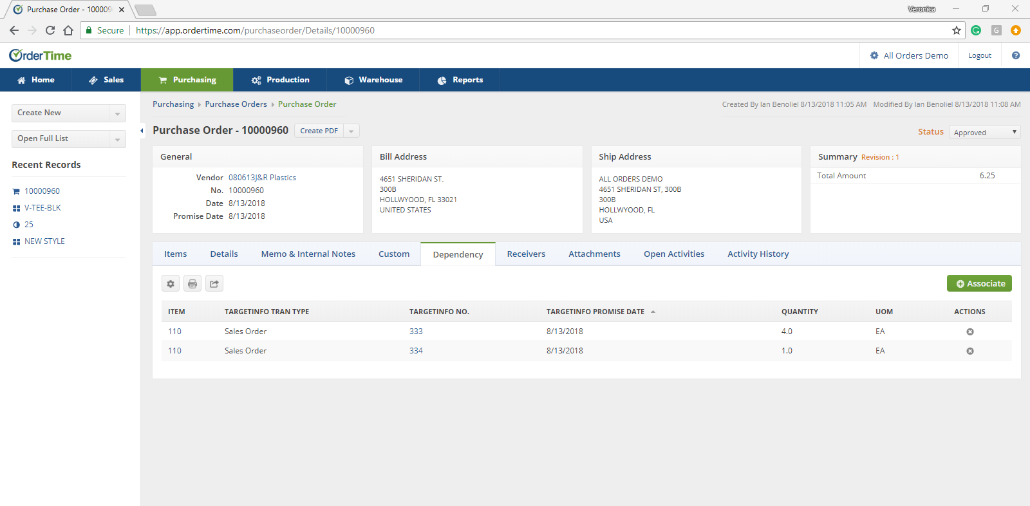Collapse the left sidebar with arrow
This screenshot has width=1030, height=506.
[x=142, y=131]
